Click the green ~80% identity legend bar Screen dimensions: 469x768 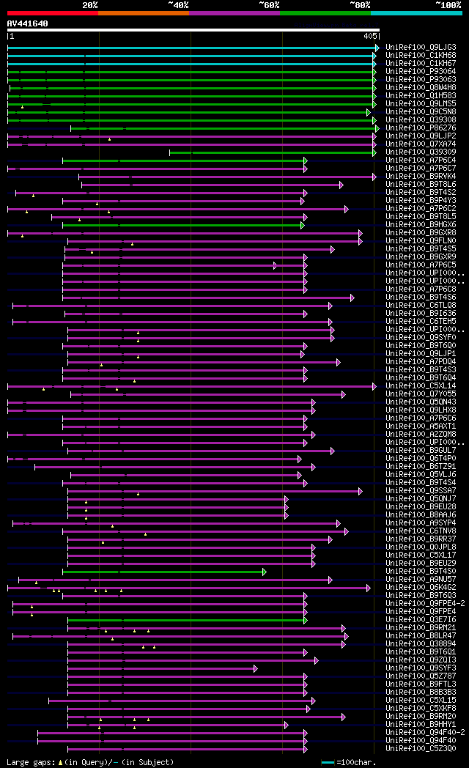tap(325, 13)
